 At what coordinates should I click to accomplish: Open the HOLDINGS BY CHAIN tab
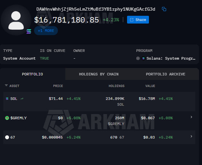tap(99, 74)
